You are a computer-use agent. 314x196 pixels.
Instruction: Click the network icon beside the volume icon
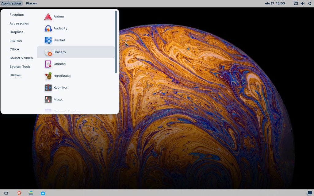tap(296, 3)
